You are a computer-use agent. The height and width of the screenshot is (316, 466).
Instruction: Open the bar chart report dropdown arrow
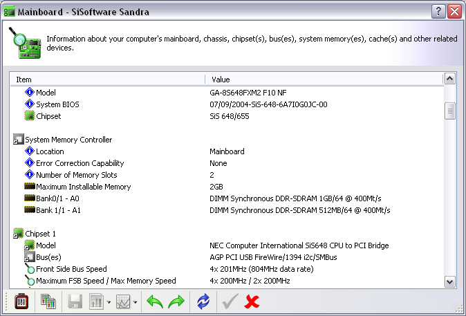pyautogui.click(x=109, y=302)
